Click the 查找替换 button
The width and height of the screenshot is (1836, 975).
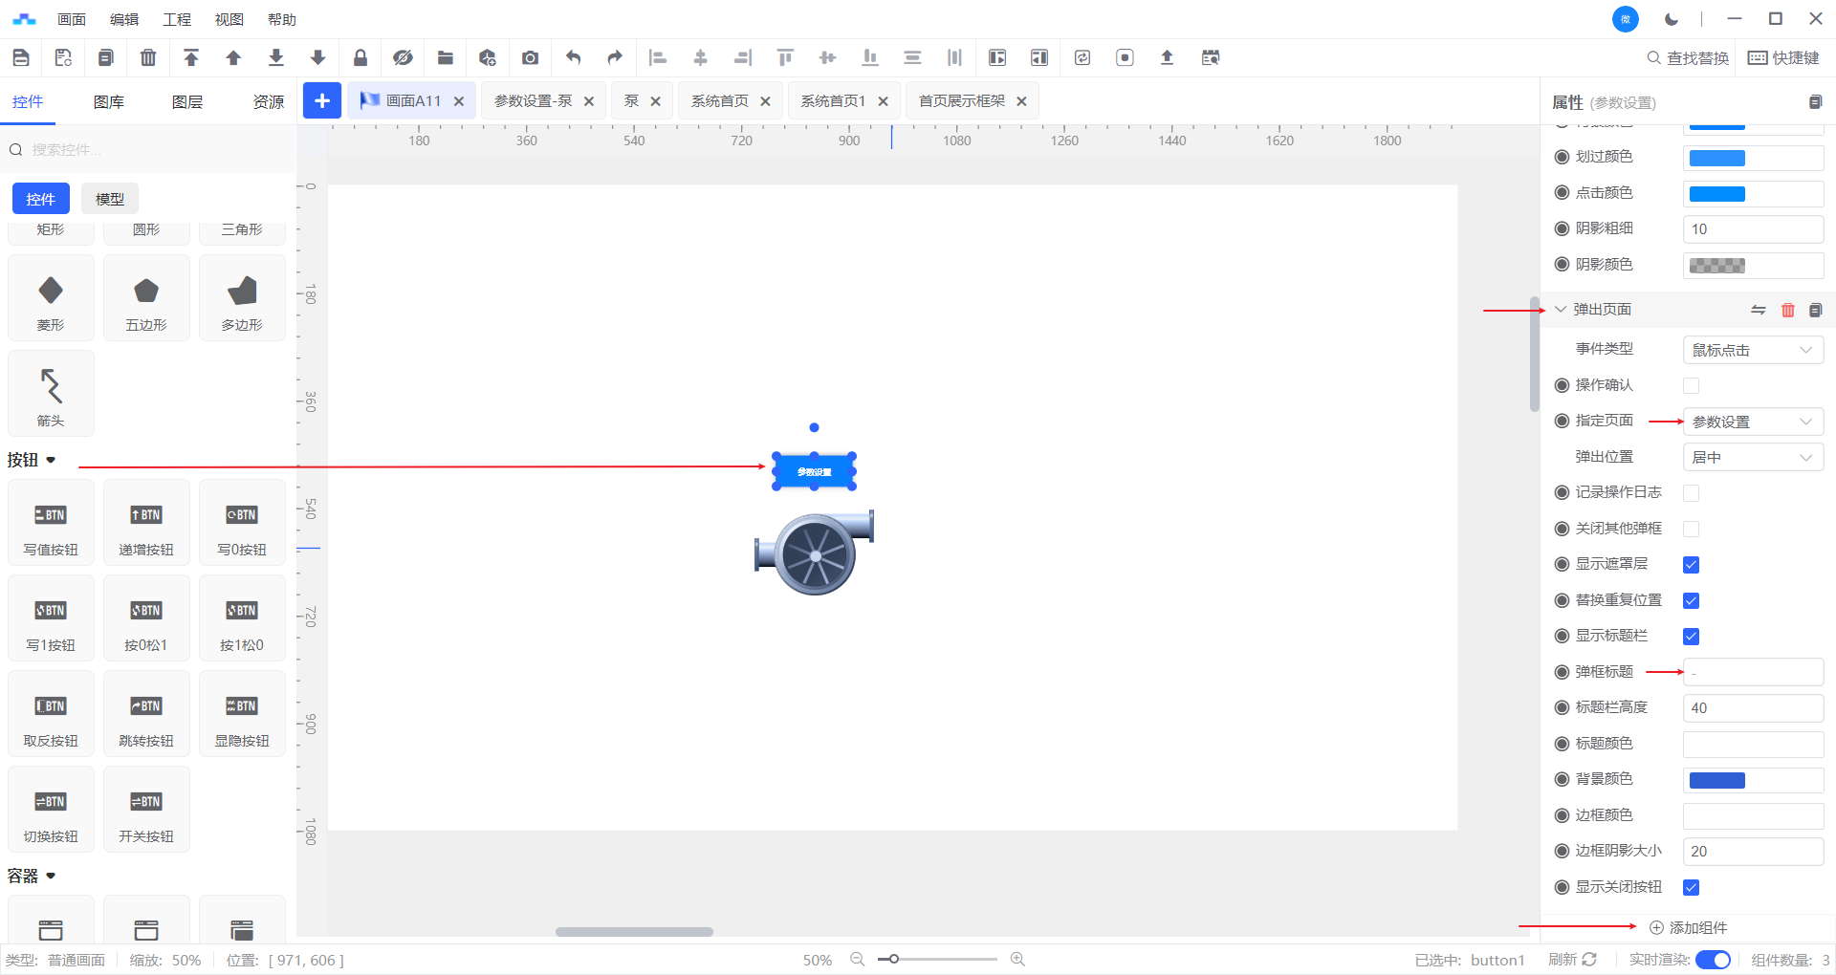pyautogui.click(x=1688, y=58)
